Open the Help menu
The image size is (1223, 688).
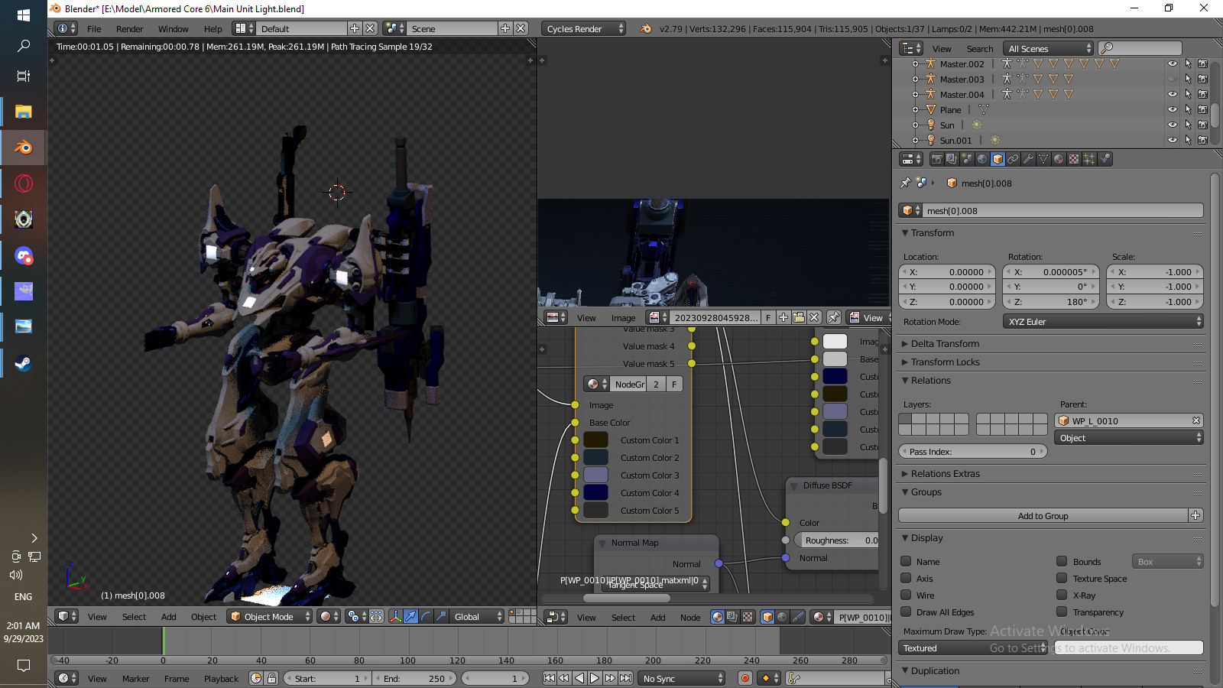[212, 29]
